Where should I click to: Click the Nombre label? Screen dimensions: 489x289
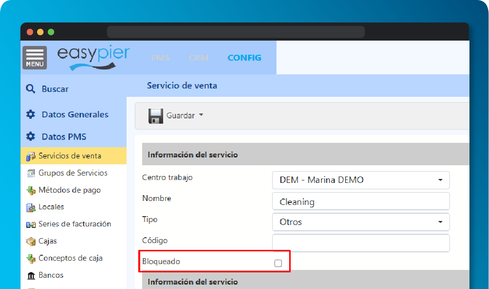(156, 199)
